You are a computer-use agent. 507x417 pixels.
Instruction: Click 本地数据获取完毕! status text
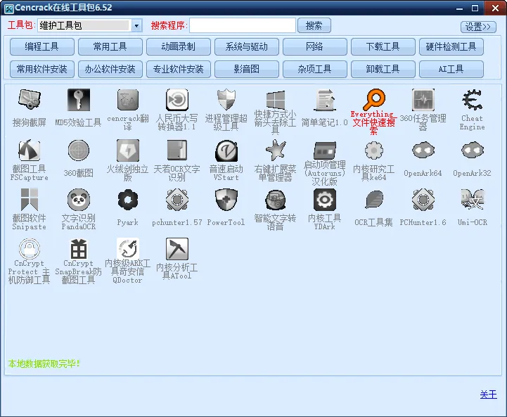[44, 364]
